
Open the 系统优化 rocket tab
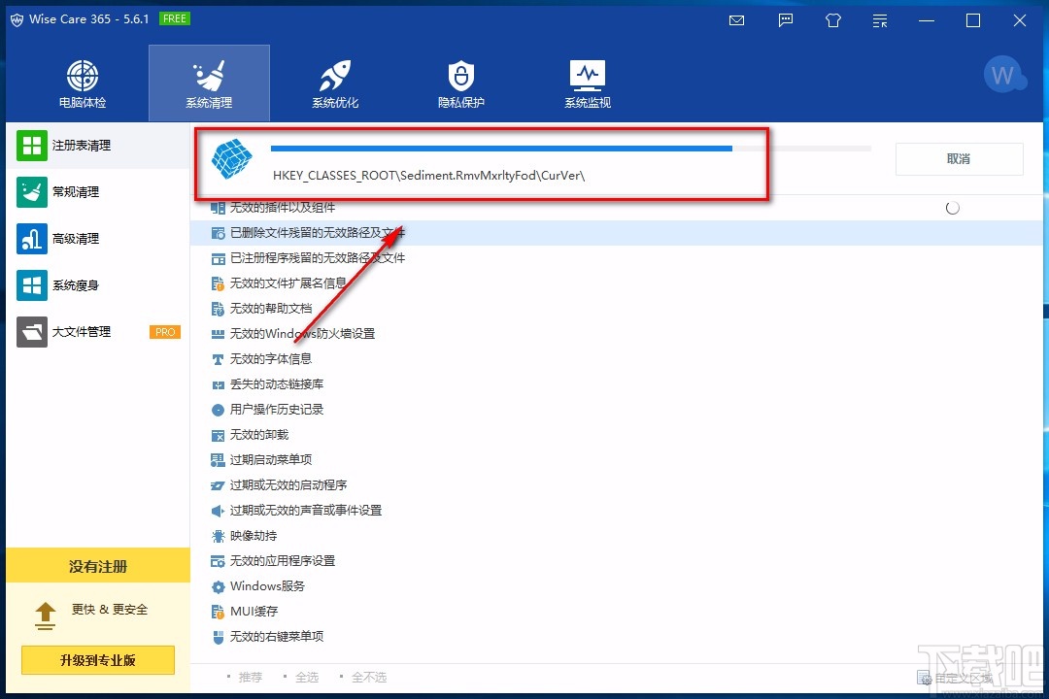(x=335, y=83)
